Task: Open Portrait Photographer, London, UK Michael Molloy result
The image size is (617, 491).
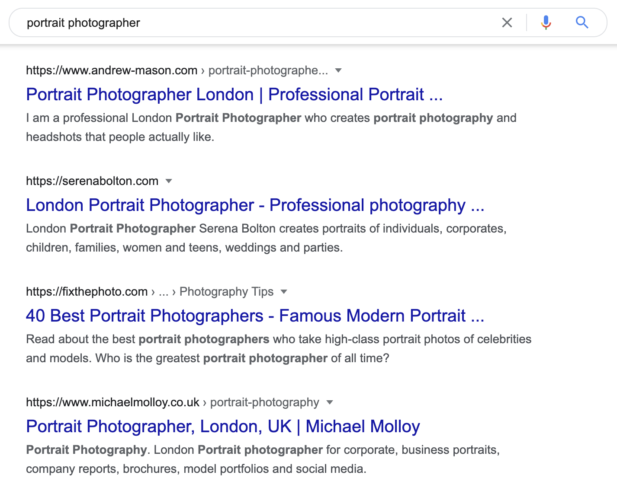Action: 223,426
